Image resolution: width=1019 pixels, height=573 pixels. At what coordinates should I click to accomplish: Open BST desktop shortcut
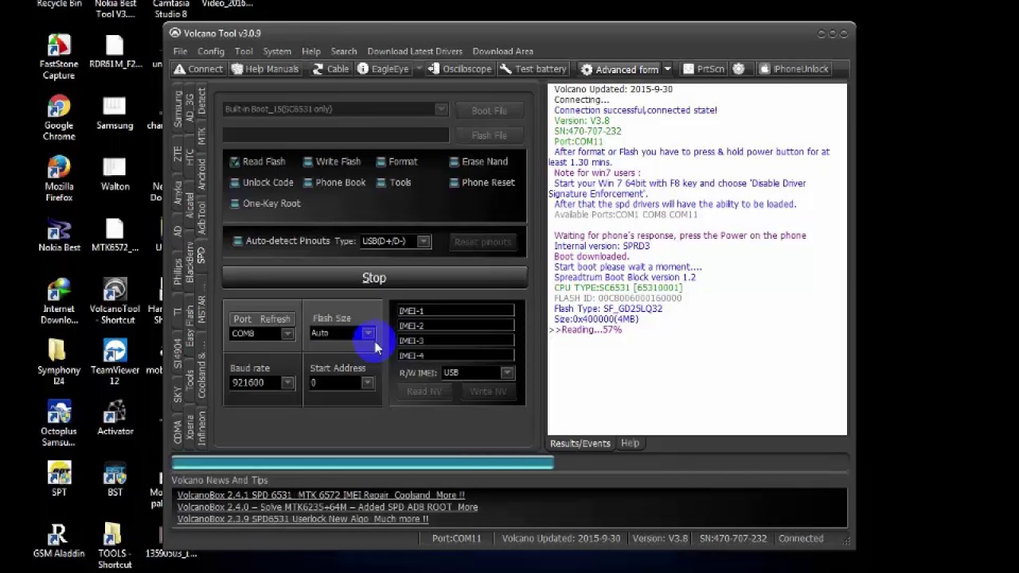tap(115, 480)
